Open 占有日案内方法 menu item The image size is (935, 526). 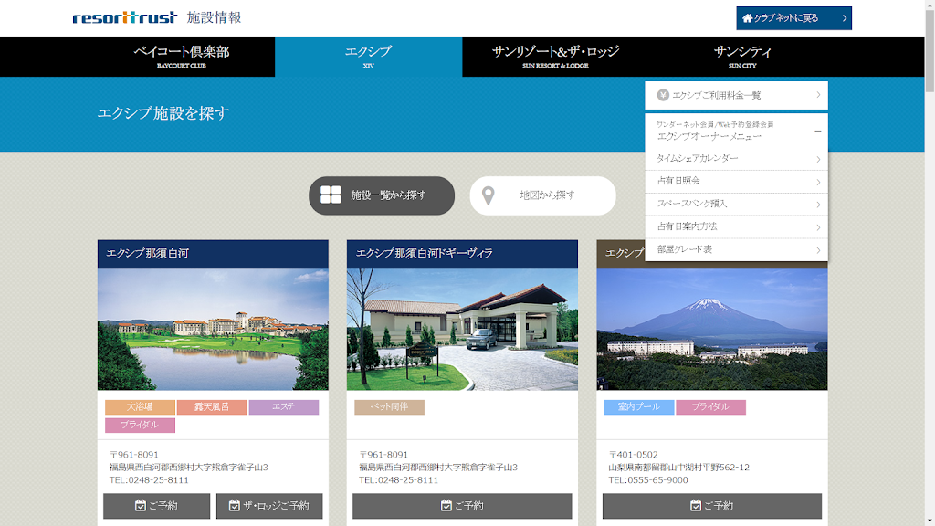737,226
